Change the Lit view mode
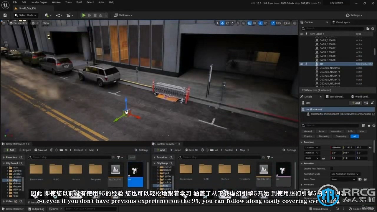 pos(35,23)
